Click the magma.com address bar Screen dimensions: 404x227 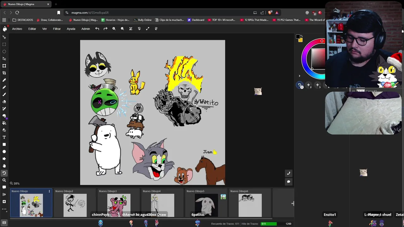[x=158, y=13]
